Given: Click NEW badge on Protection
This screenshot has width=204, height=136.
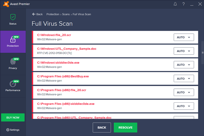Looking at the screenshot, I should coord(16,37).
